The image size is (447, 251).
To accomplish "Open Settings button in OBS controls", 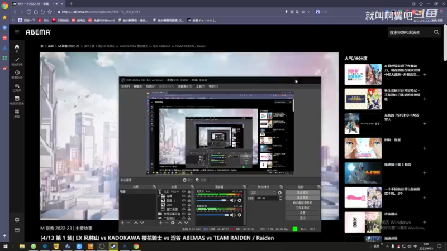I will click(302, 213).
